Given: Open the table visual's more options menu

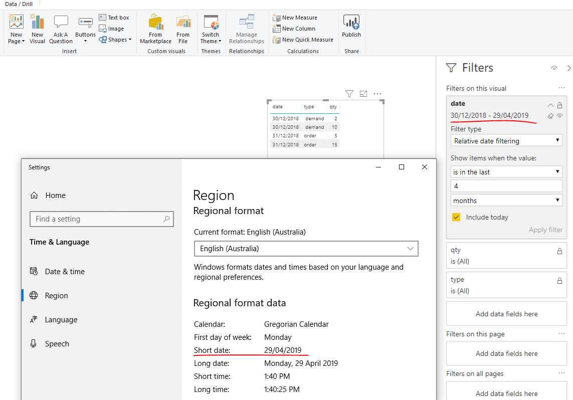Looking at the screenshot, I should click(x=377, y=94).
